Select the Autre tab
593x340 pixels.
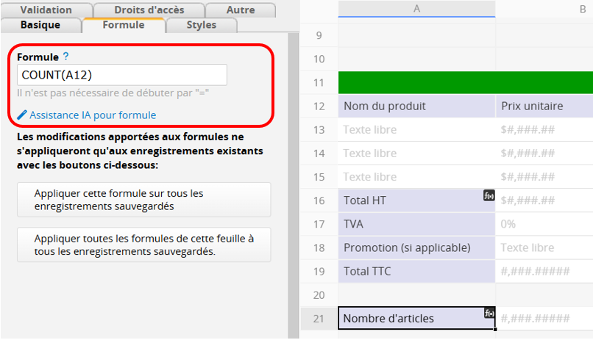point(241,10)
